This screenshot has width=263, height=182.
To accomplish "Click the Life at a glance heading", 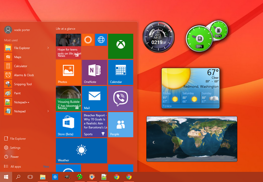I will coord(66,29).
